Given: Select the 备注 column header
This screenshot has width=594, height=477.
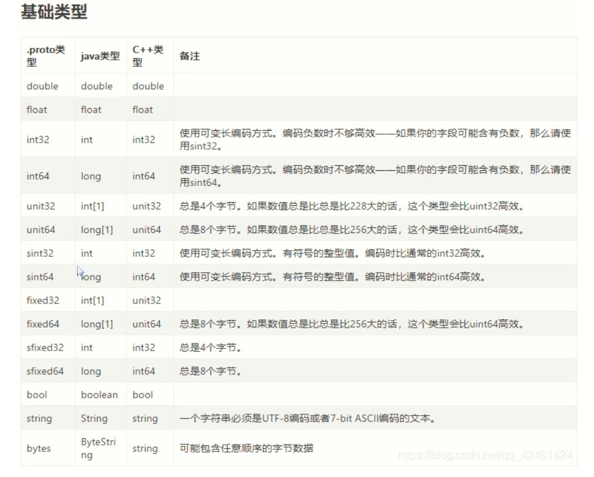Looking at the screenshot, I should 191,55.
